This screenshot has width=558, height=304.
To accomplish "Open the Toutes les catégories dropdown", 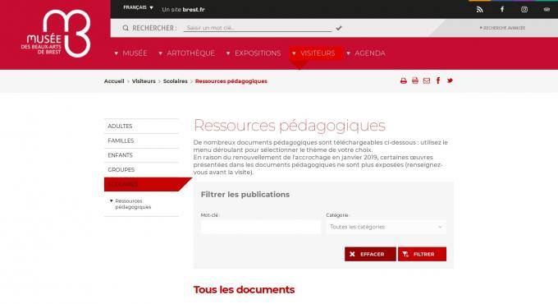I will click(386, 227).
